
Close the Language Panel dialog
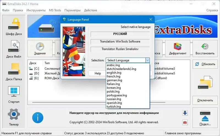pyautogui.click(x=151, y=20)
